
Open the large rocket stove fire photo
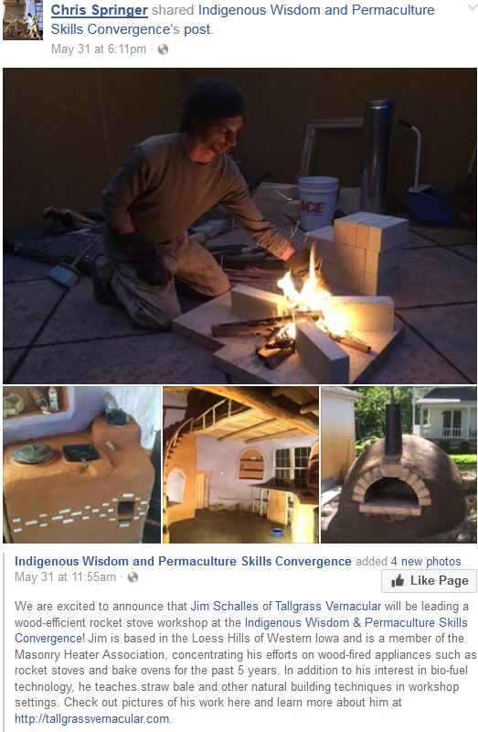[x=239, y=226]
